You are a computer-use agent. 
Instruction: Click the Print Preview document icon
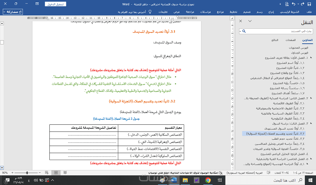(x=287, y=4)
